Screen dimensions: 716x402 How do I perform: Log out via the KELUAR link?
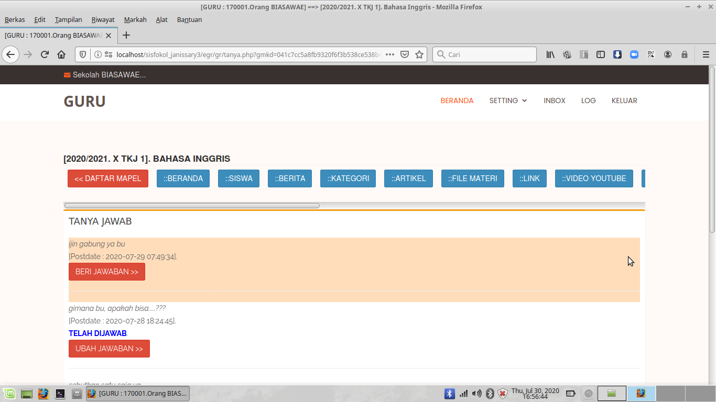(624, 100)
